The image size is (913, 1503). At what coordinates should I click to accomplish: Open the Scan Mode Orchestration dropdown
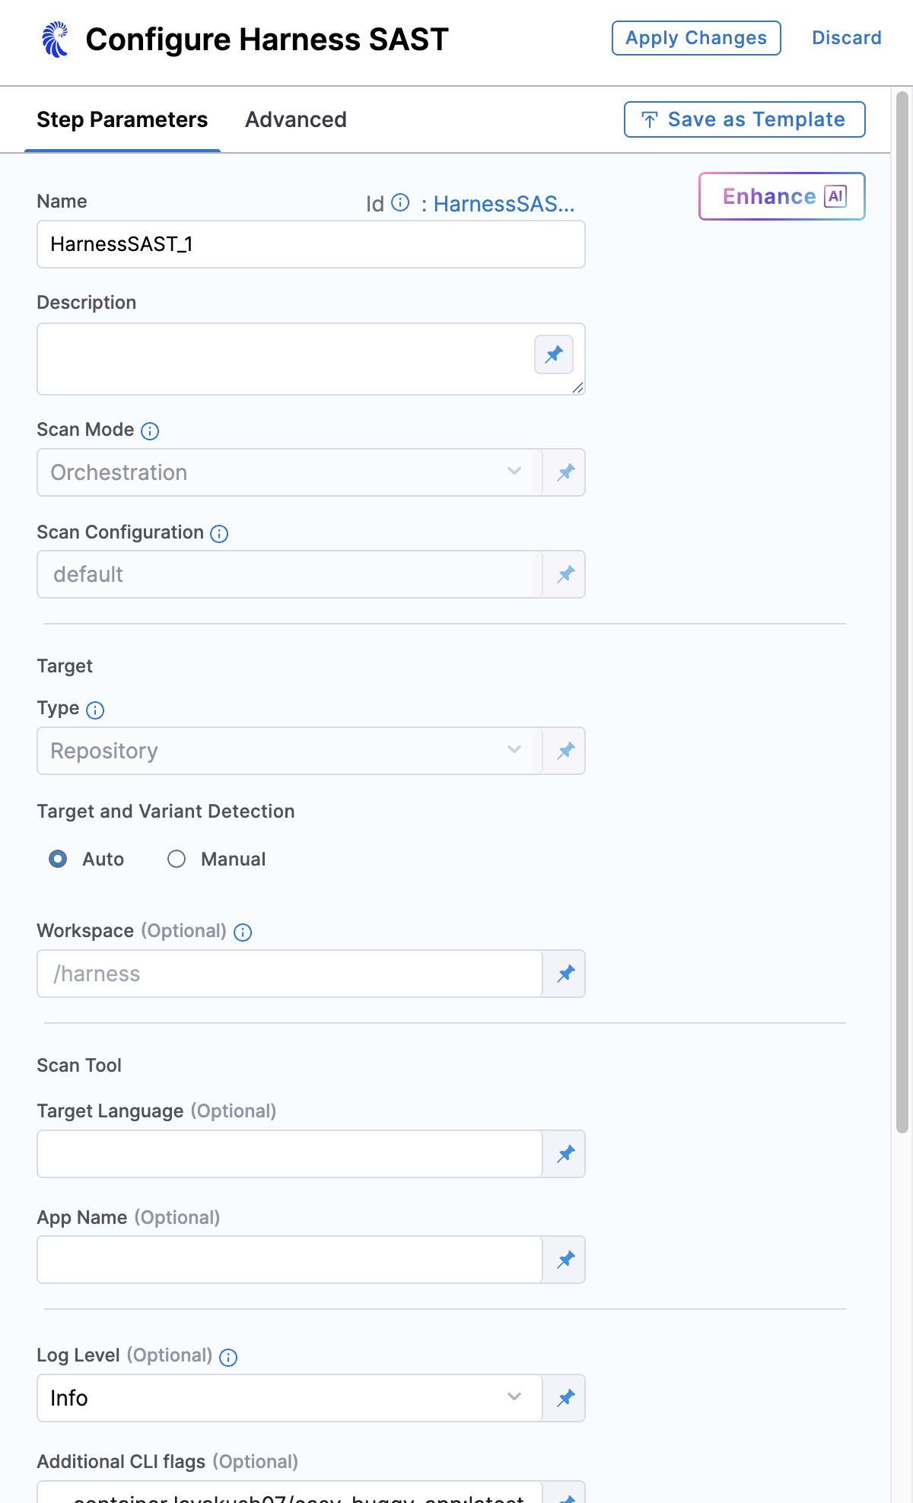pos(289,472)
